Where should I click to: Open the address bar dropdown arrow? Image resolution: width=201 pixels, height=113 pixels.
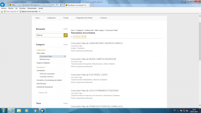point(59,5)
